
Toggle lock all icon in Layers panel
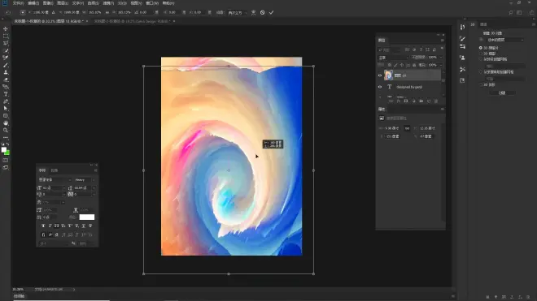414,65
